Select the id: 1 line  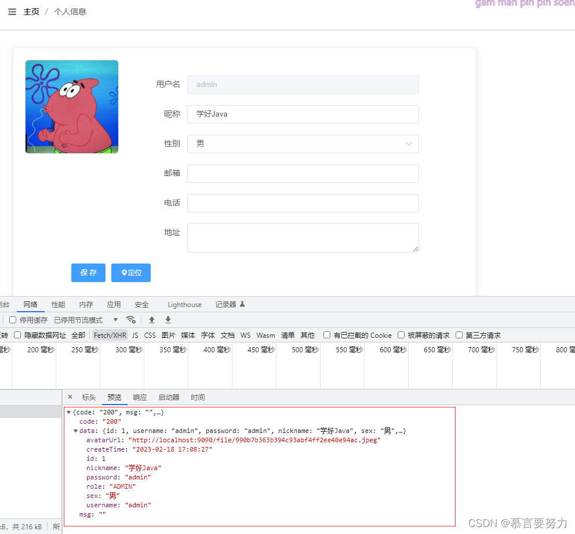click(x=96, y=459)
